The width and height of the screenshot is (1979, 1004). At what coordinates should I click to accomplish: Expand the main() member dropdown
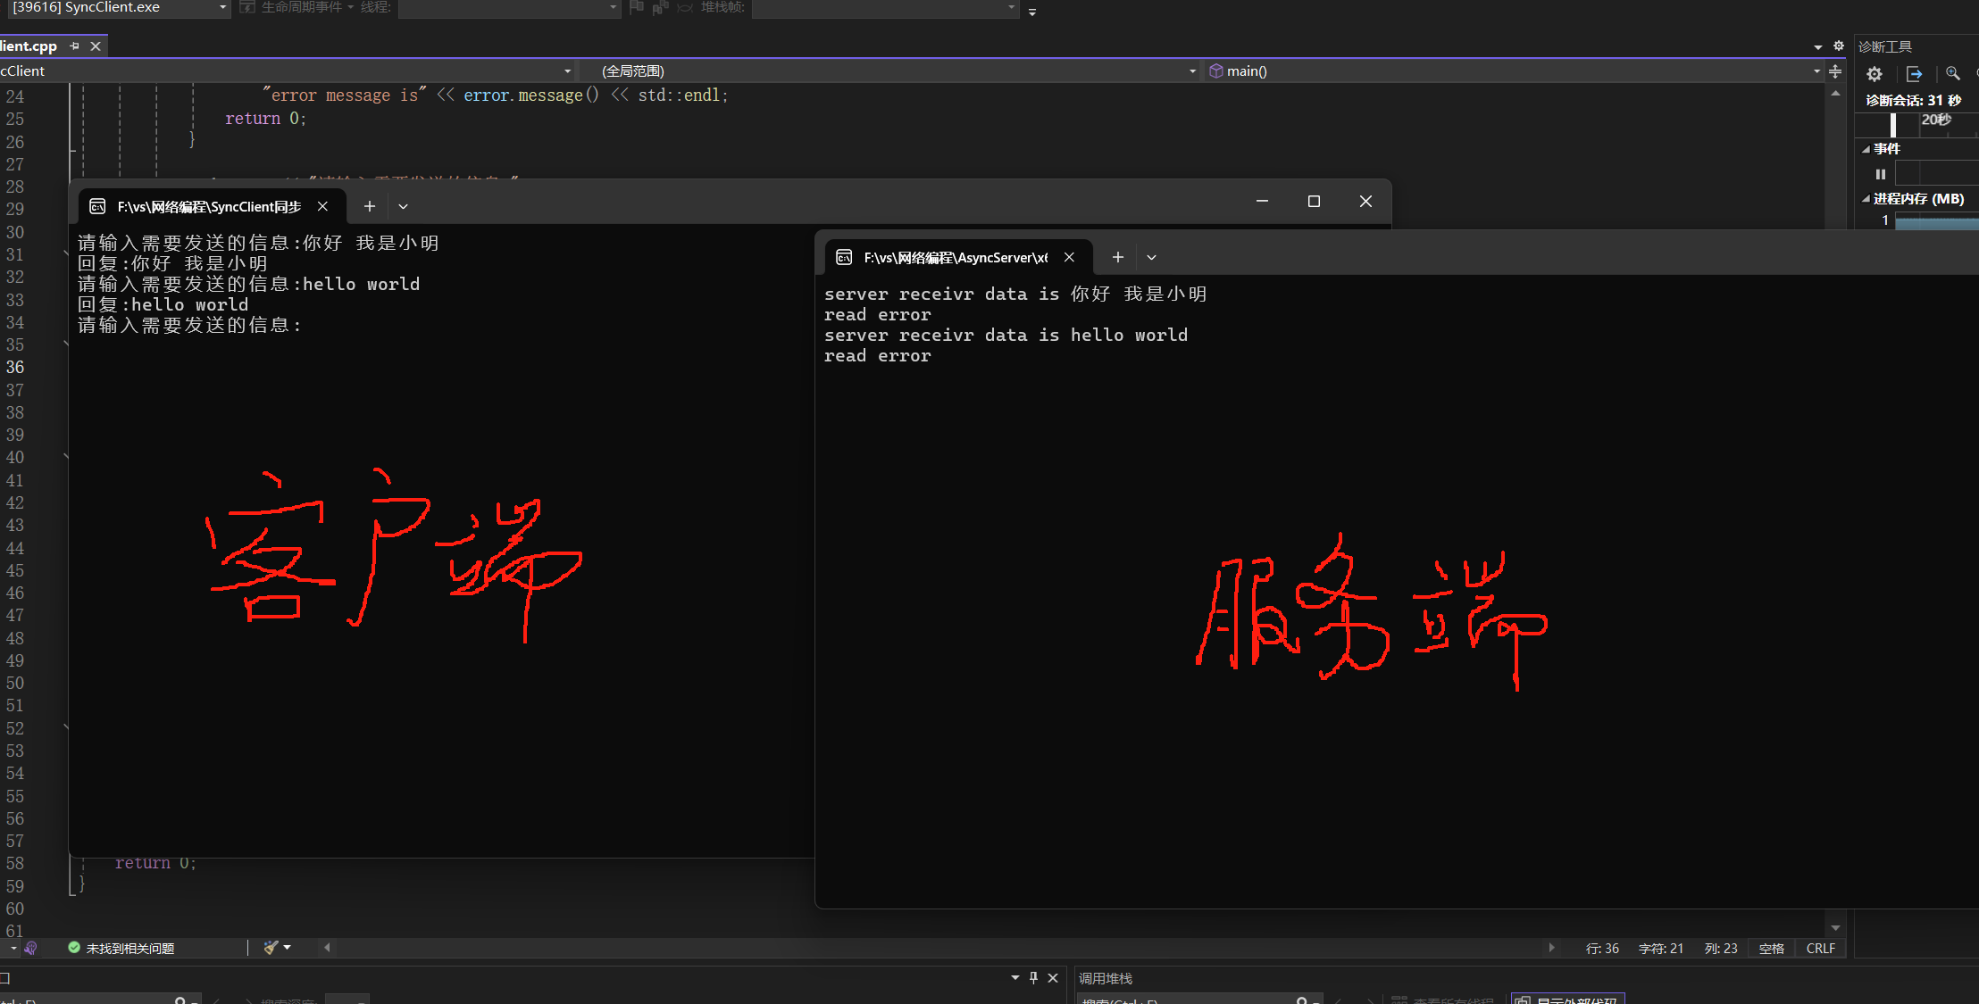tap(1816, 71)
